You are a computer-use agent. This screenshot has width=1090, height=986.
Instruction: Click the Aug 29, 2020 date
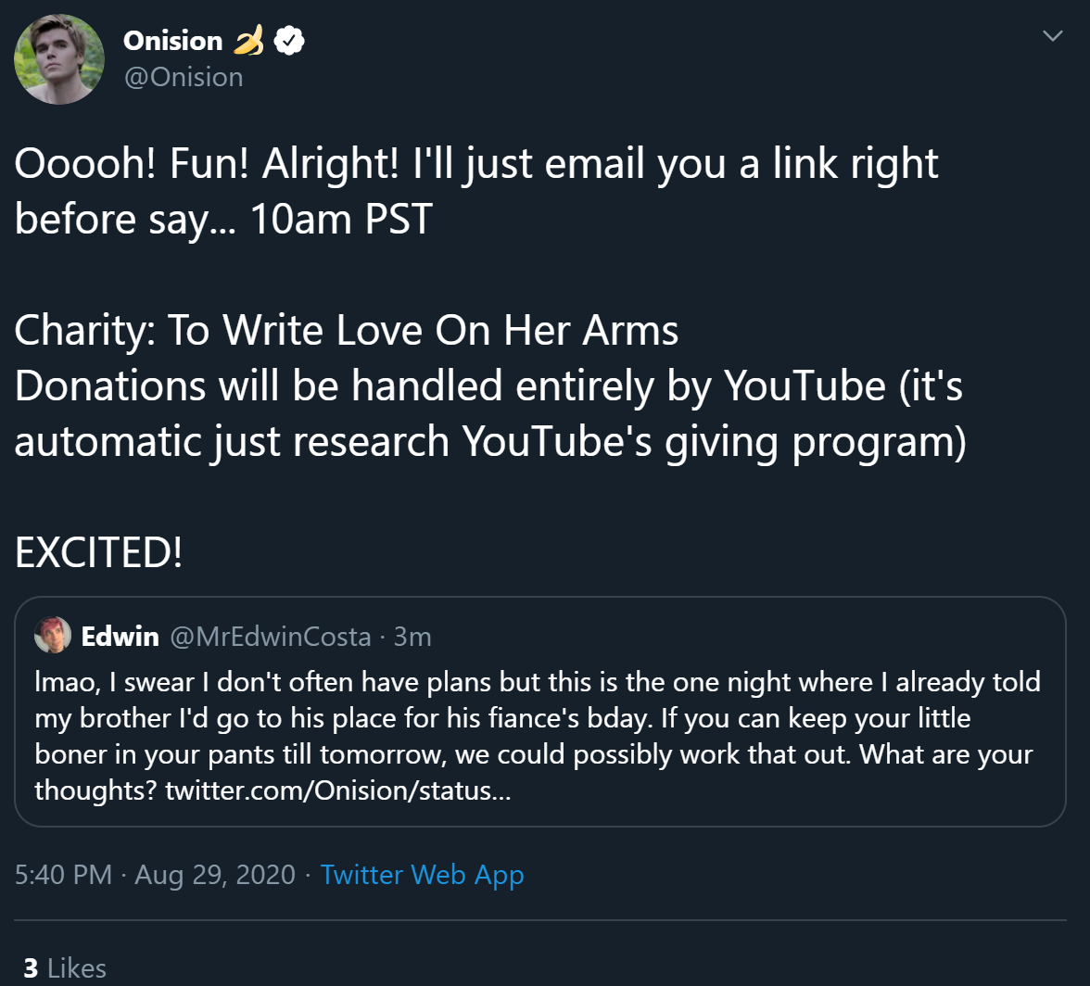[x=215, y=874]
